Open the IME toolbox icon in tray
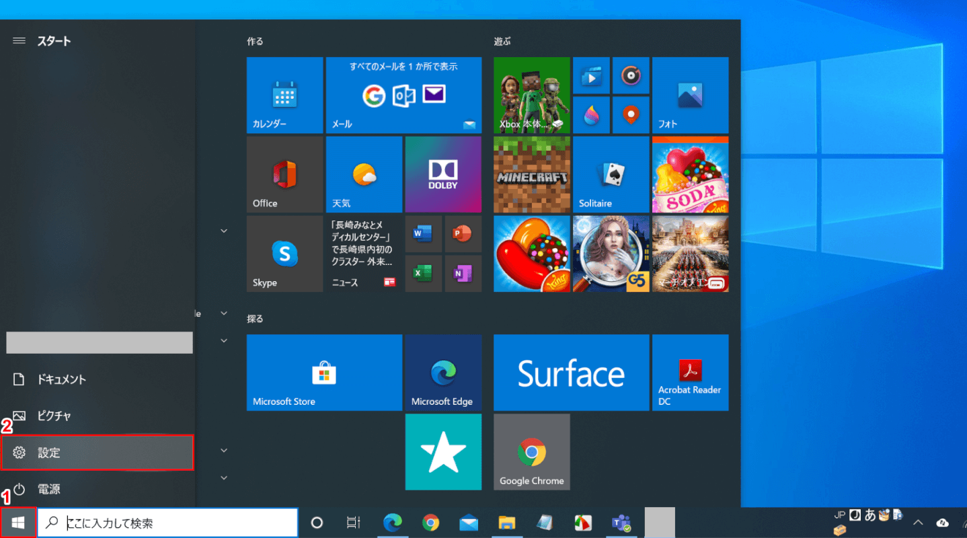The image size is (967, 538). (x=840, y=530)
